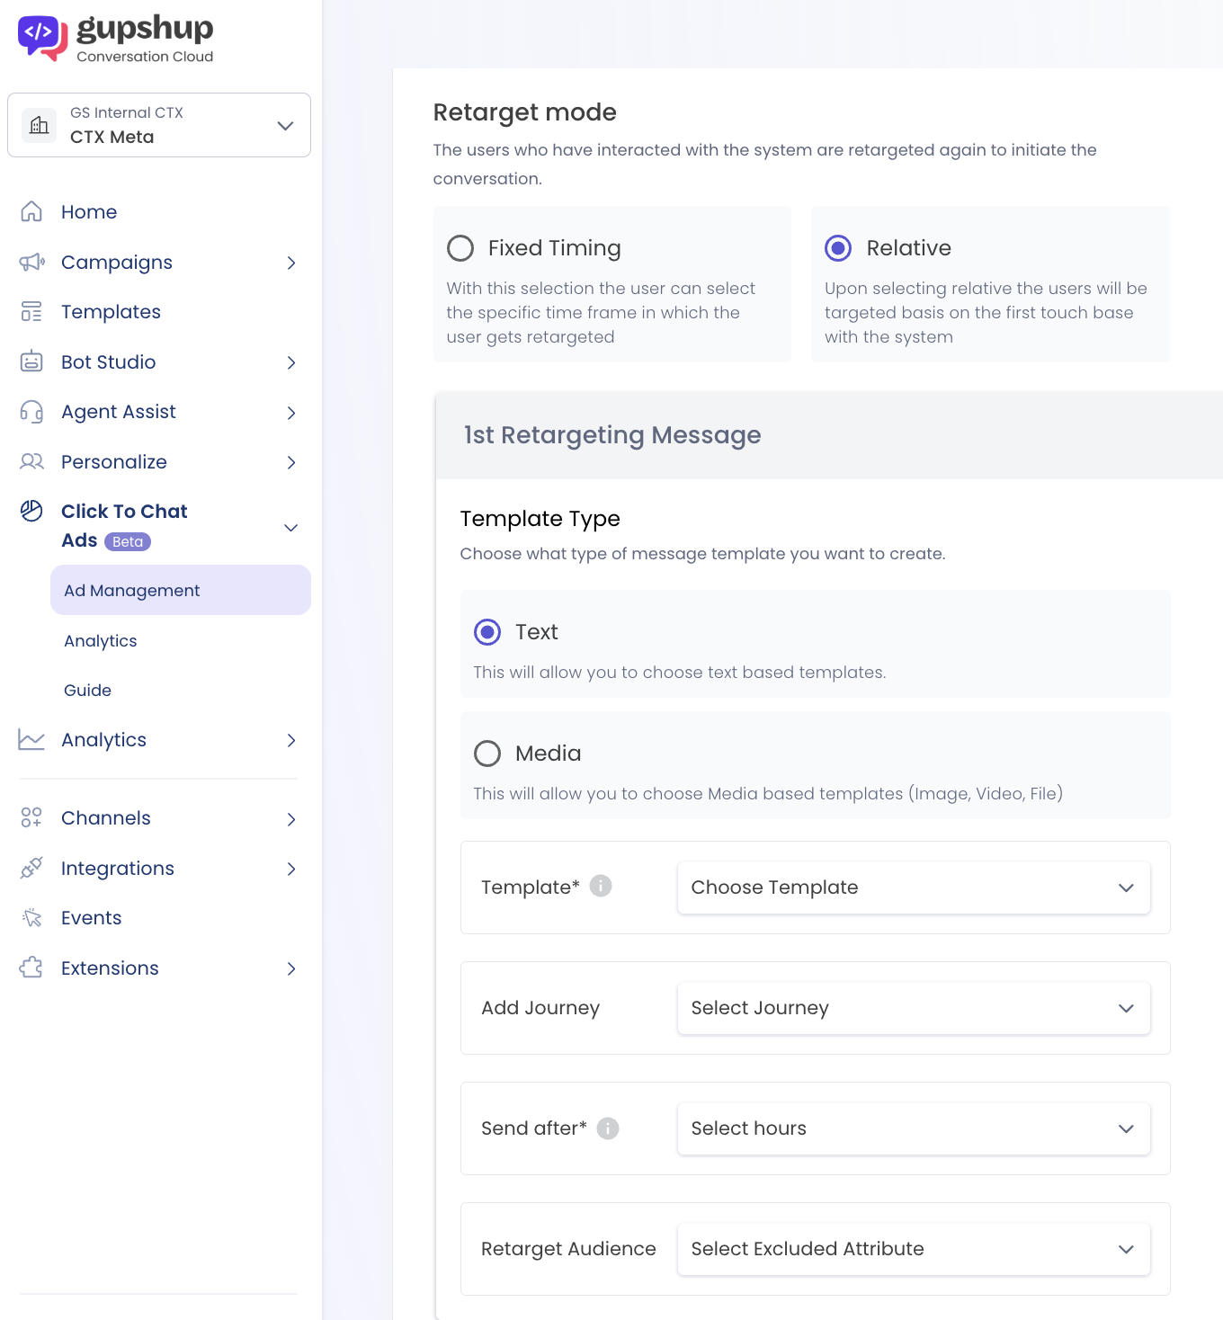Screen dimensions: 1223x1320
Task: Click the Agent Assist headset icon
Action: click(31, 412)
